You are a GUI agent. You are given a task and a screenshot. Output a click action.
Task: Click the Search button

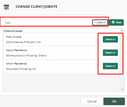pos(100,22)
